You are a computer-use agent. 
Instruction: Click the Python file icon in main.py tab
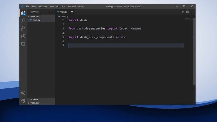click(58, 12)
